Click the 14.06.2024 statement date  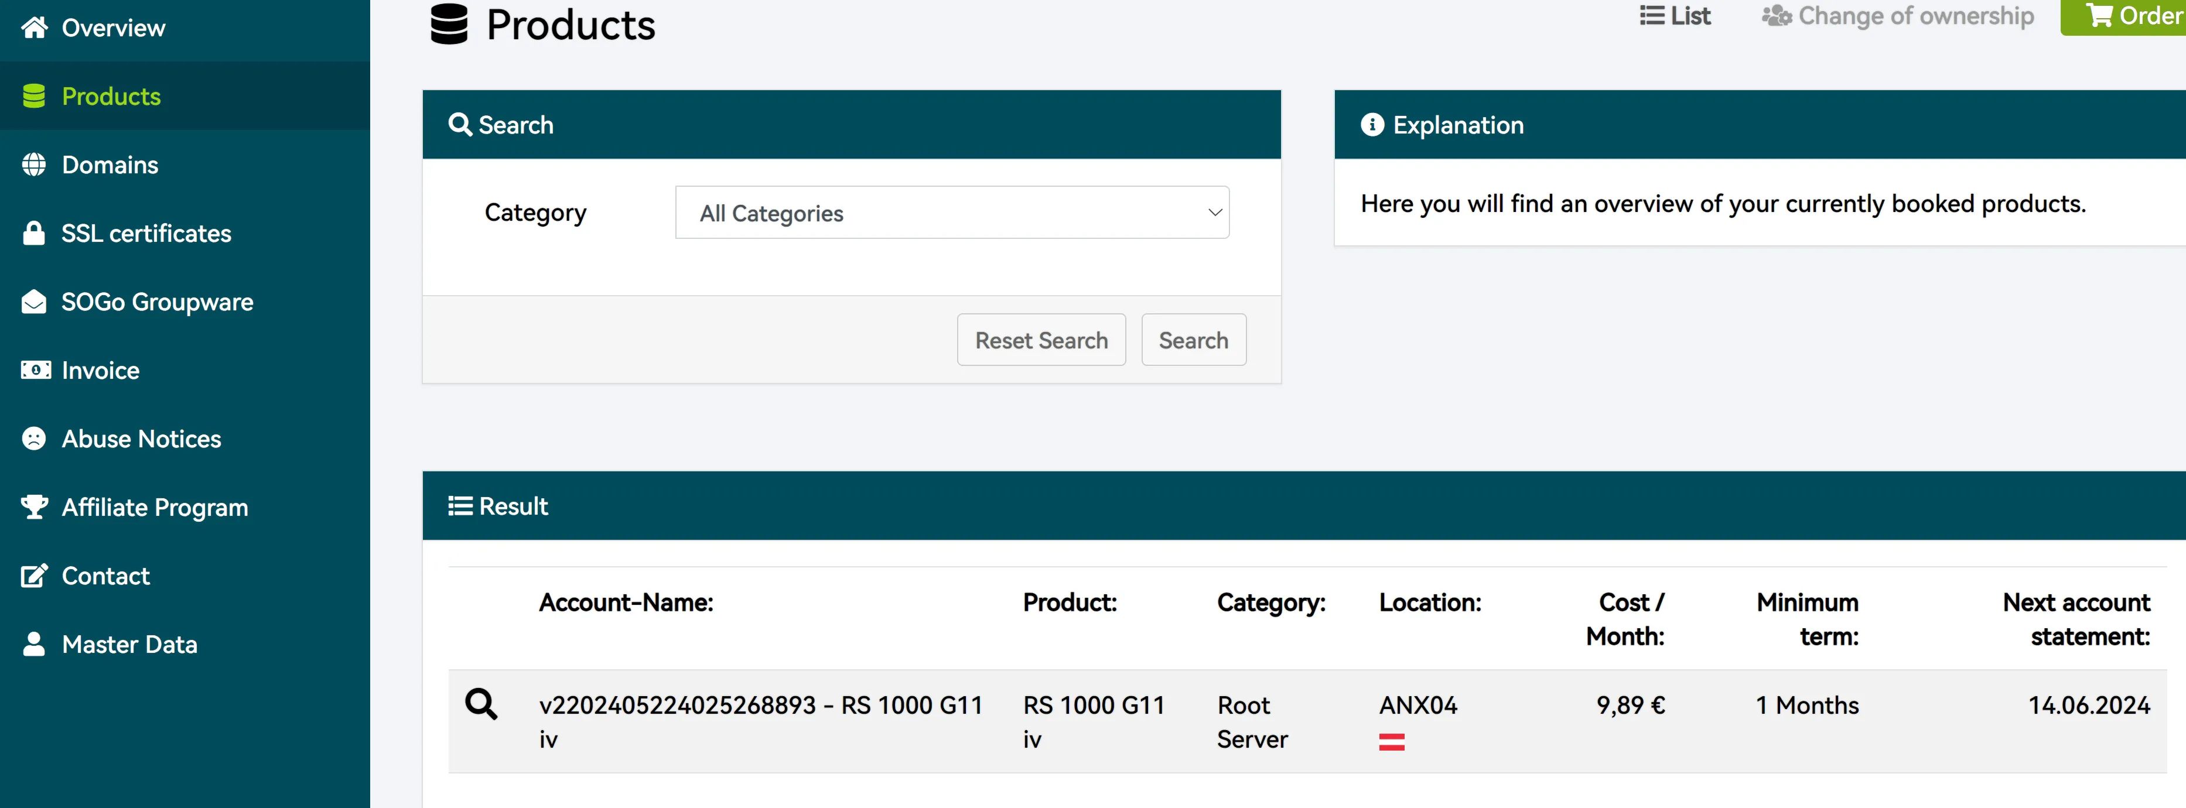2089,706
